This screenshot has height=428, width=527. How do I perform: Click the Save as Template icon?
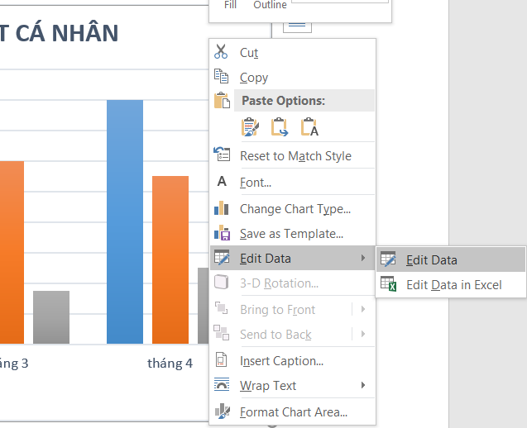click(x=223, y=233)
